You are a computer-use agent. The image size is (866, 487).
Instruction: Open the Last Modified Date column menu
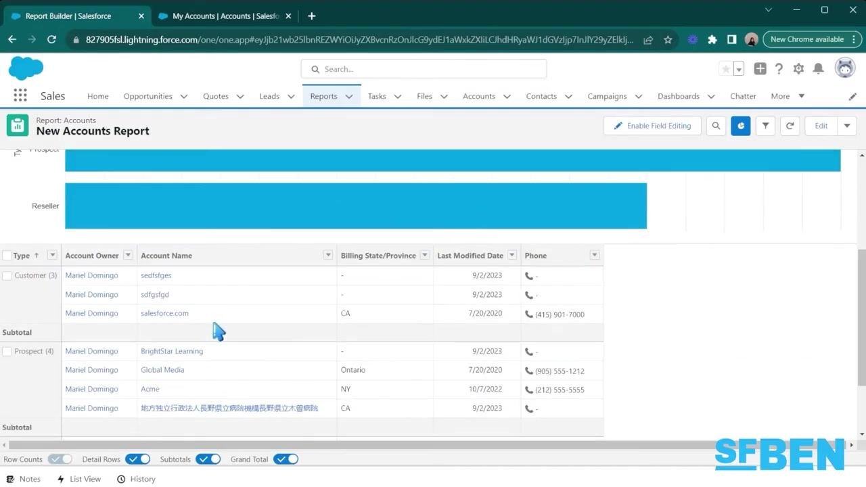pos(512,255)
